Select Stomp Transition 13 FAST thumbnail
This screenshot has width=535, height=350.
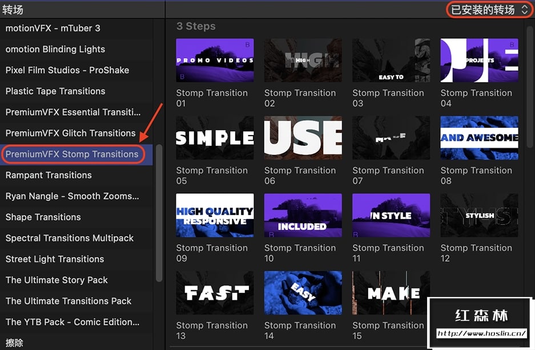pos(215,293)
